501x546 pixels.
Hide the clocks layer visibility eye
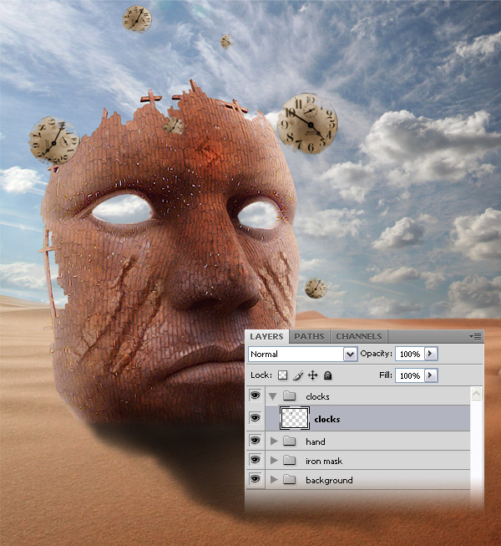(x=255, y=417)
